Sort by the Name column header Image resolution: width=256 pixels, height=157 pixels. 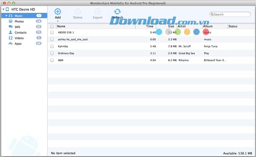[96, 26]
